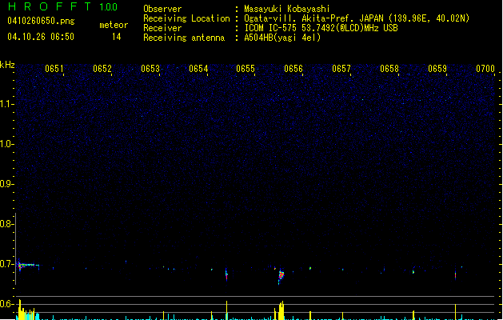The image size is (503, 320).
Task: Click the bright meteor echo before 0656
Action: (x=281, y=276)
